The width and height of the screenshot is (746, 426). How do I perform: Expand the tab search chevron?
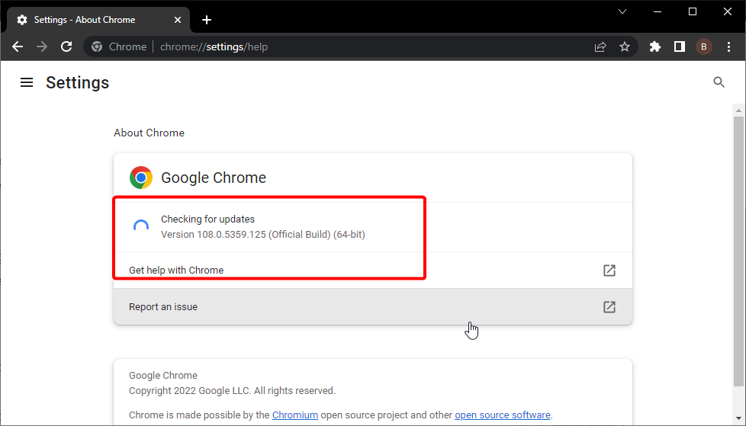(622, 11)
